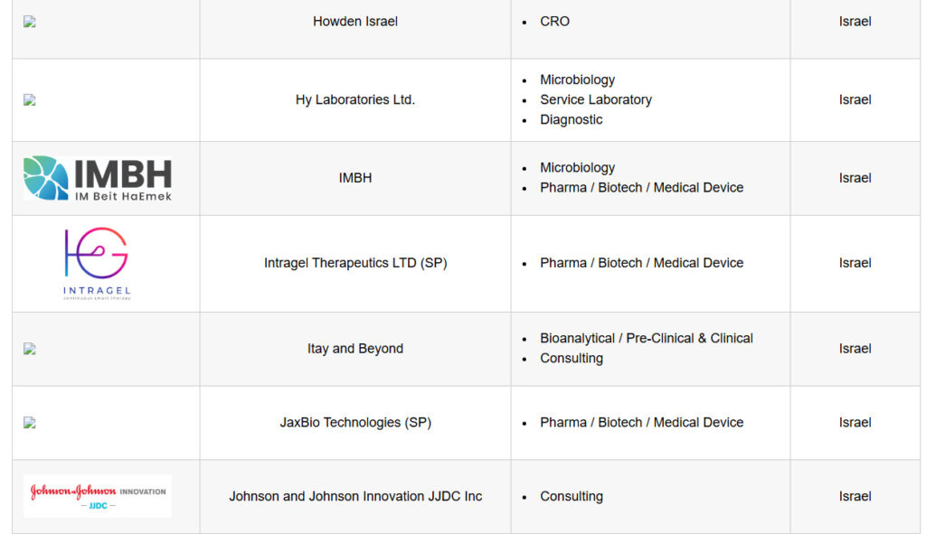Select Service Laboratory category item
The height and width of the screenshot is (534, 926).
[x=596, y=99]
